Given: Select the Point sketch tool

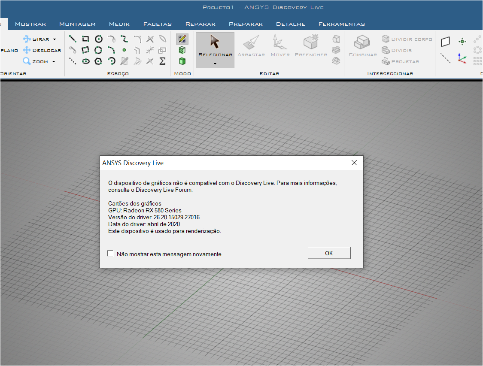Looking at the screenshot, I should click(x=124, y=50).
